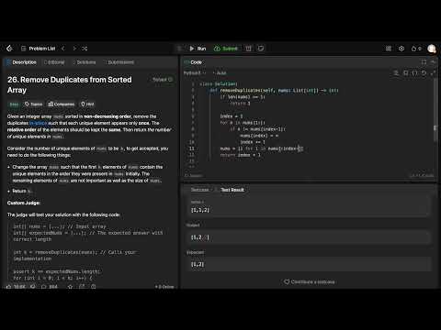This screenshot has height=330, width=441.
Task: Switch to the Editorial tab
Action: click(x=54, y=62)
